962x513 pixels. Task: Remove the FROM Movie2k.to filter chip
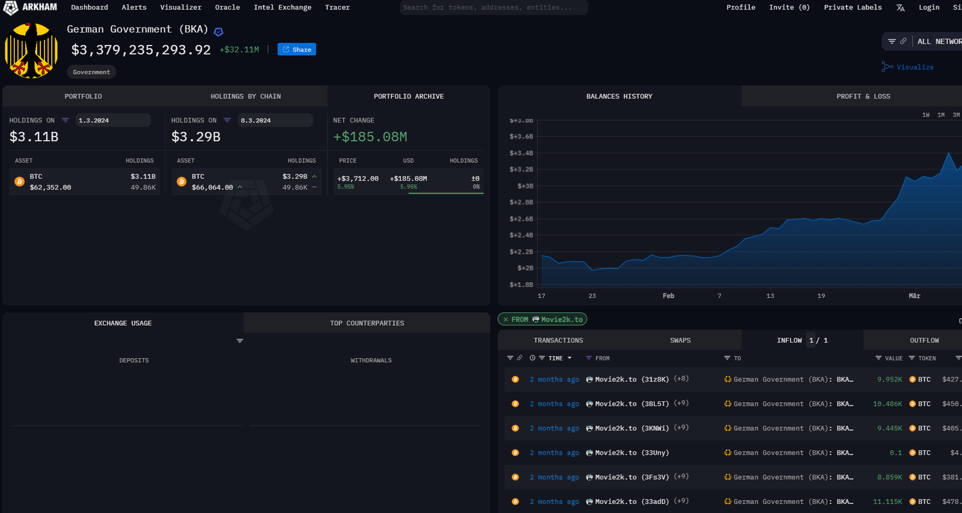tap(505, 319)
